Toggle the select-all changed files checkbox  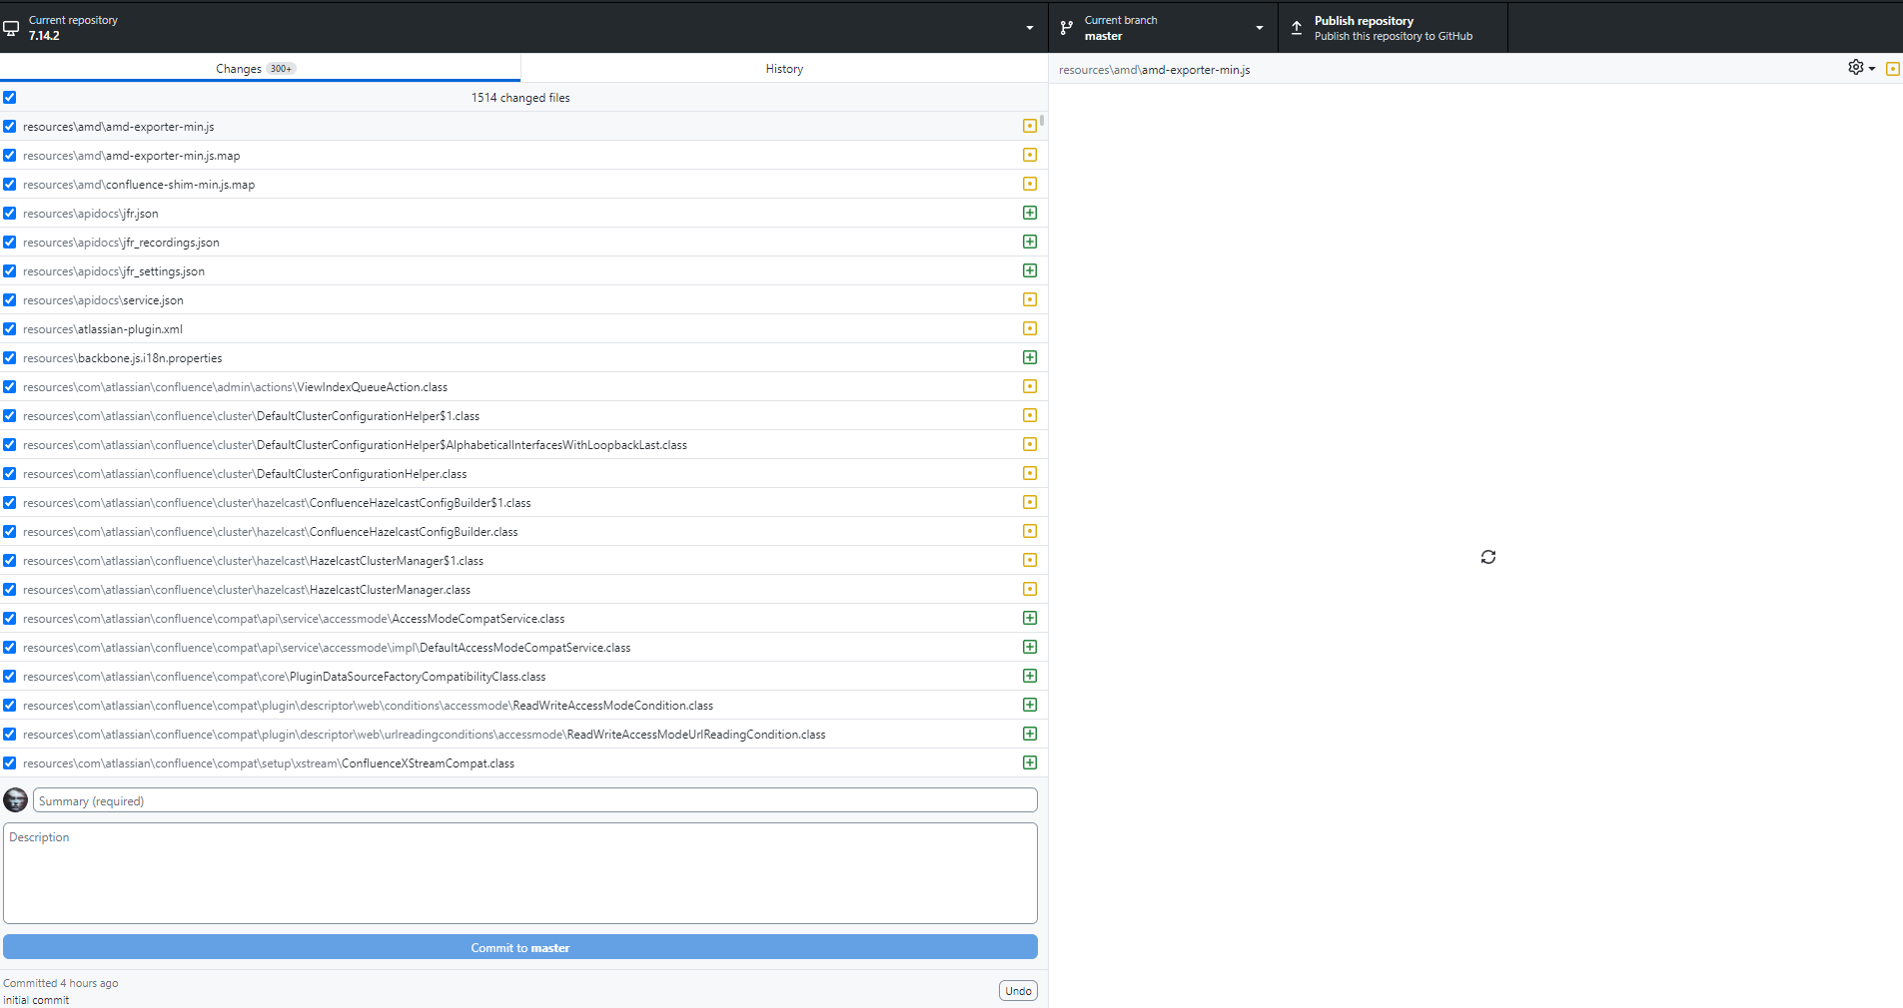pyautogui.click(x=9, y=97)
